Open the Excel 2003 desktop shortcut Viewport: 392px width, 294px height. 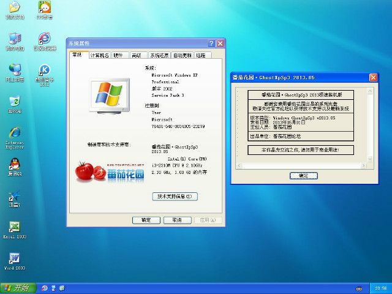point(15,230)
